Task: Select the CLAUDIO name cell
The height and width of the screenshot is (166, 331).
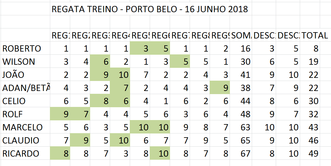Action: click(21, 141)
